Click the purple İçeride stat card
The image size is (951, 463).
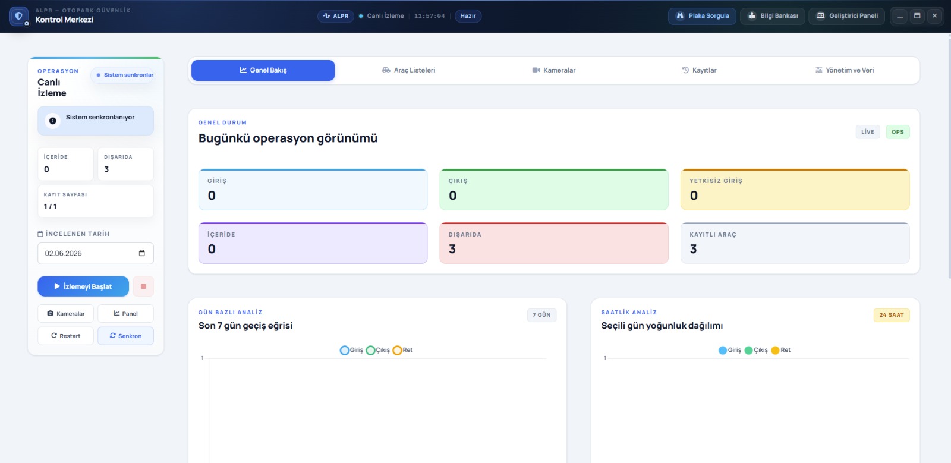pos(313,243)
